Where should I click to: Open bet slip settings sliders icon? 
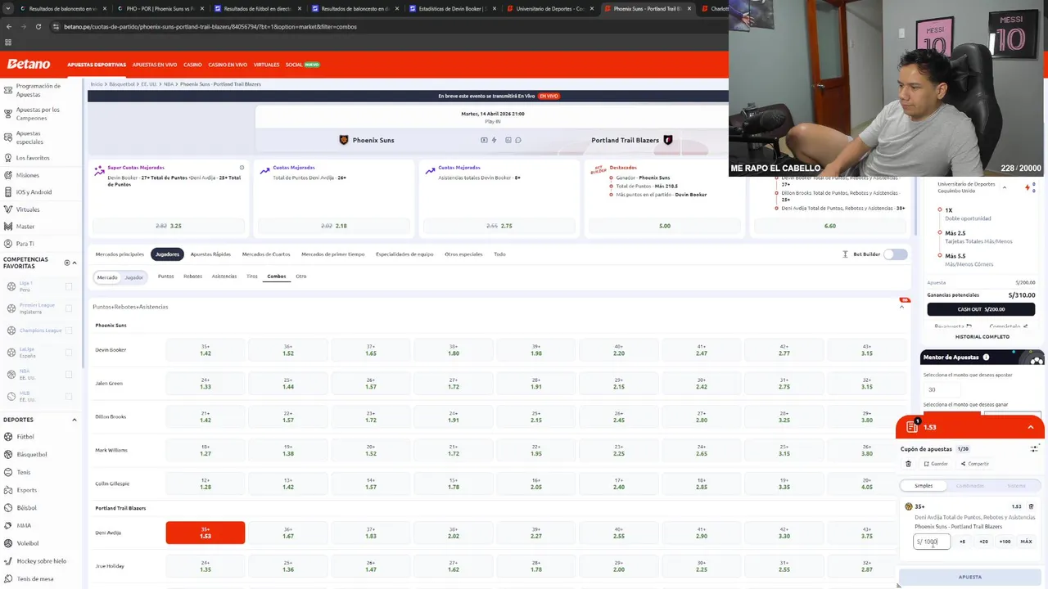click(1034, 448)
